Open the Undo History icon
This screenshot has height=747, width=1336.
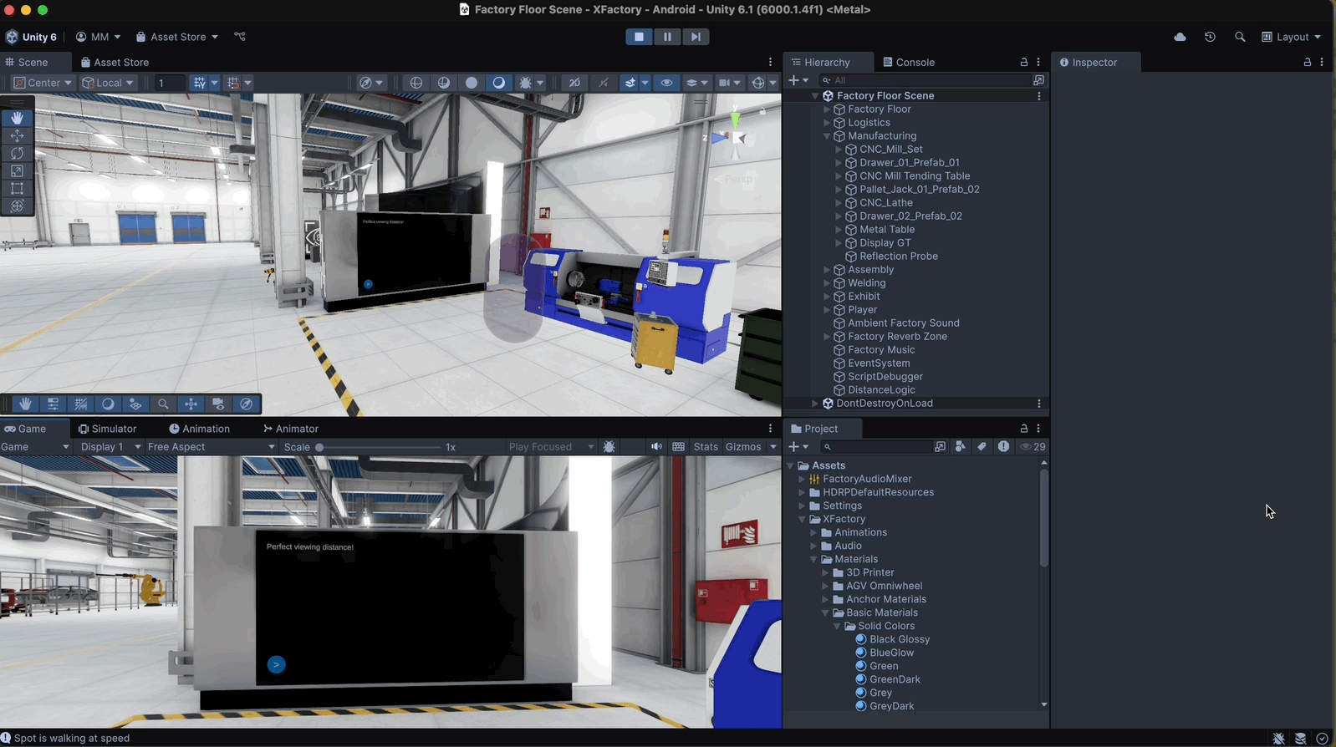click(x=1210, y=37)
